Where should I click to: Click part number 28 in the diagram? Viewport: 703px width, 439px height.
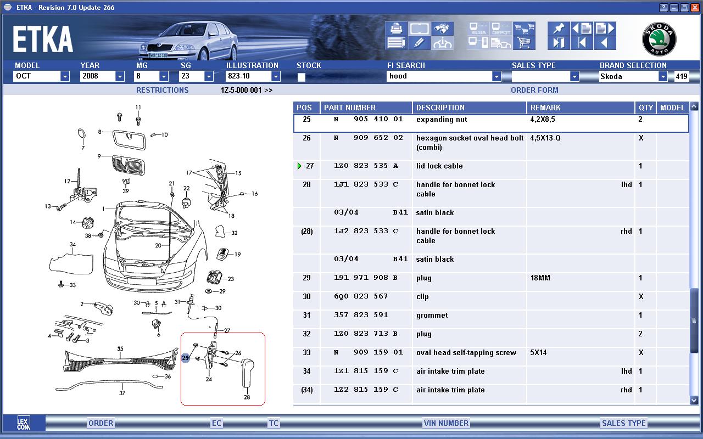(x=247, y=397)
